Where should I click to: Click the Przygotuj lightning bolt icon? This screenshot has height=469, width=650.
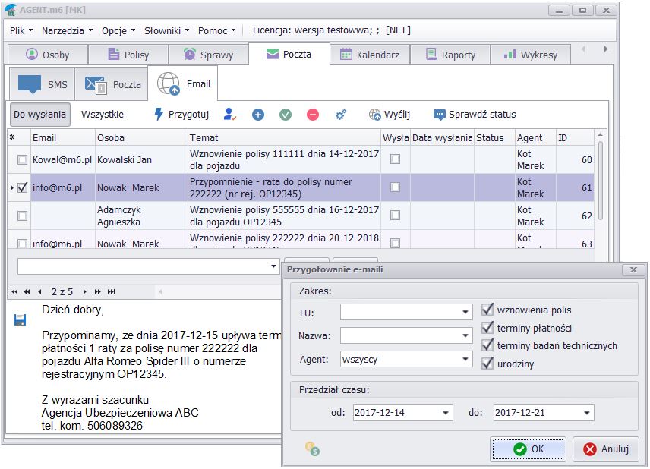click(159, 114)
